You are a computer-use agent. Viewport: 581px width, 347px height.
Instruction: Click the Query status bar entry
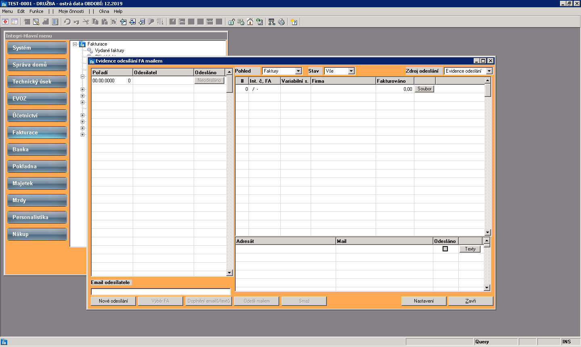(496, 342)
